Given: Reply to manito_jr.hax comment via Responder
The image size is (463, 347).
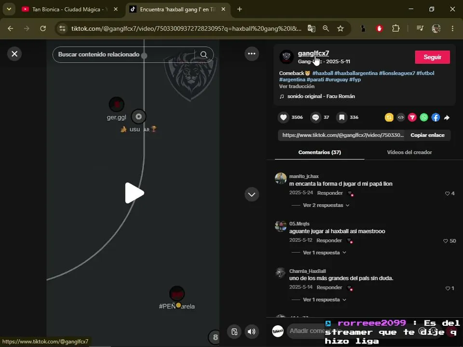Looking at the screenshot, I should pos(330,193).
